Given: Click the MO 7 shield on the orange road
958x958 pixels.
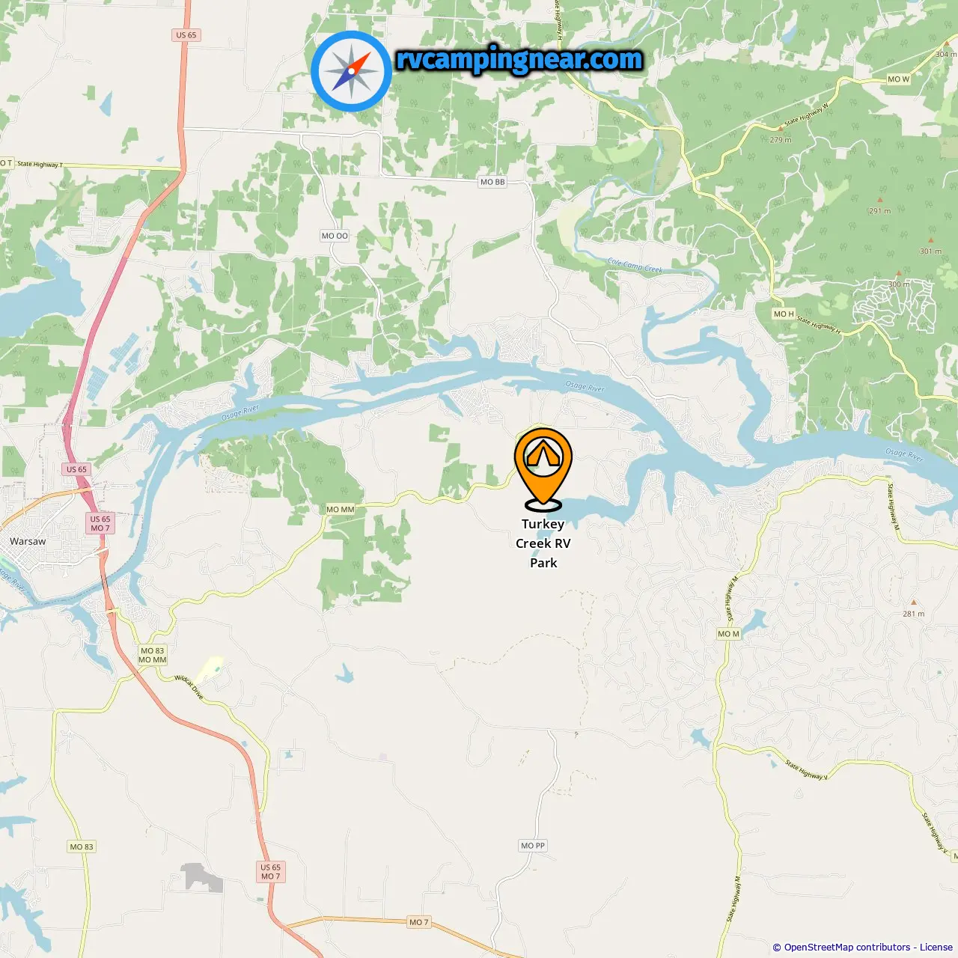Looking at the screenshot, I should click(418, 922).
